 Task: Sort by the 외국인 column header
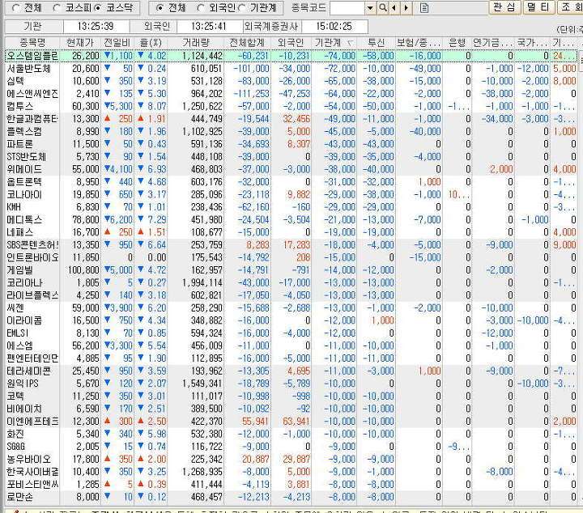[x=291, y=43]
